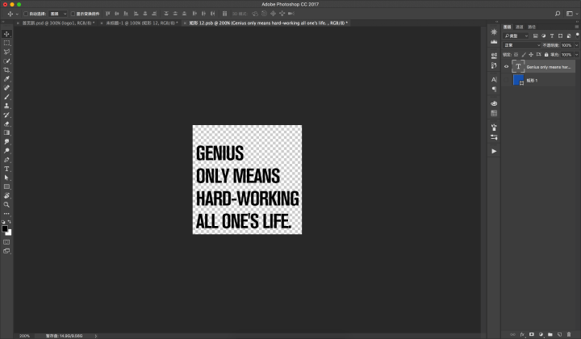
Task: Select the Rectangular Marquee tool
Action: tap(6, 43)
